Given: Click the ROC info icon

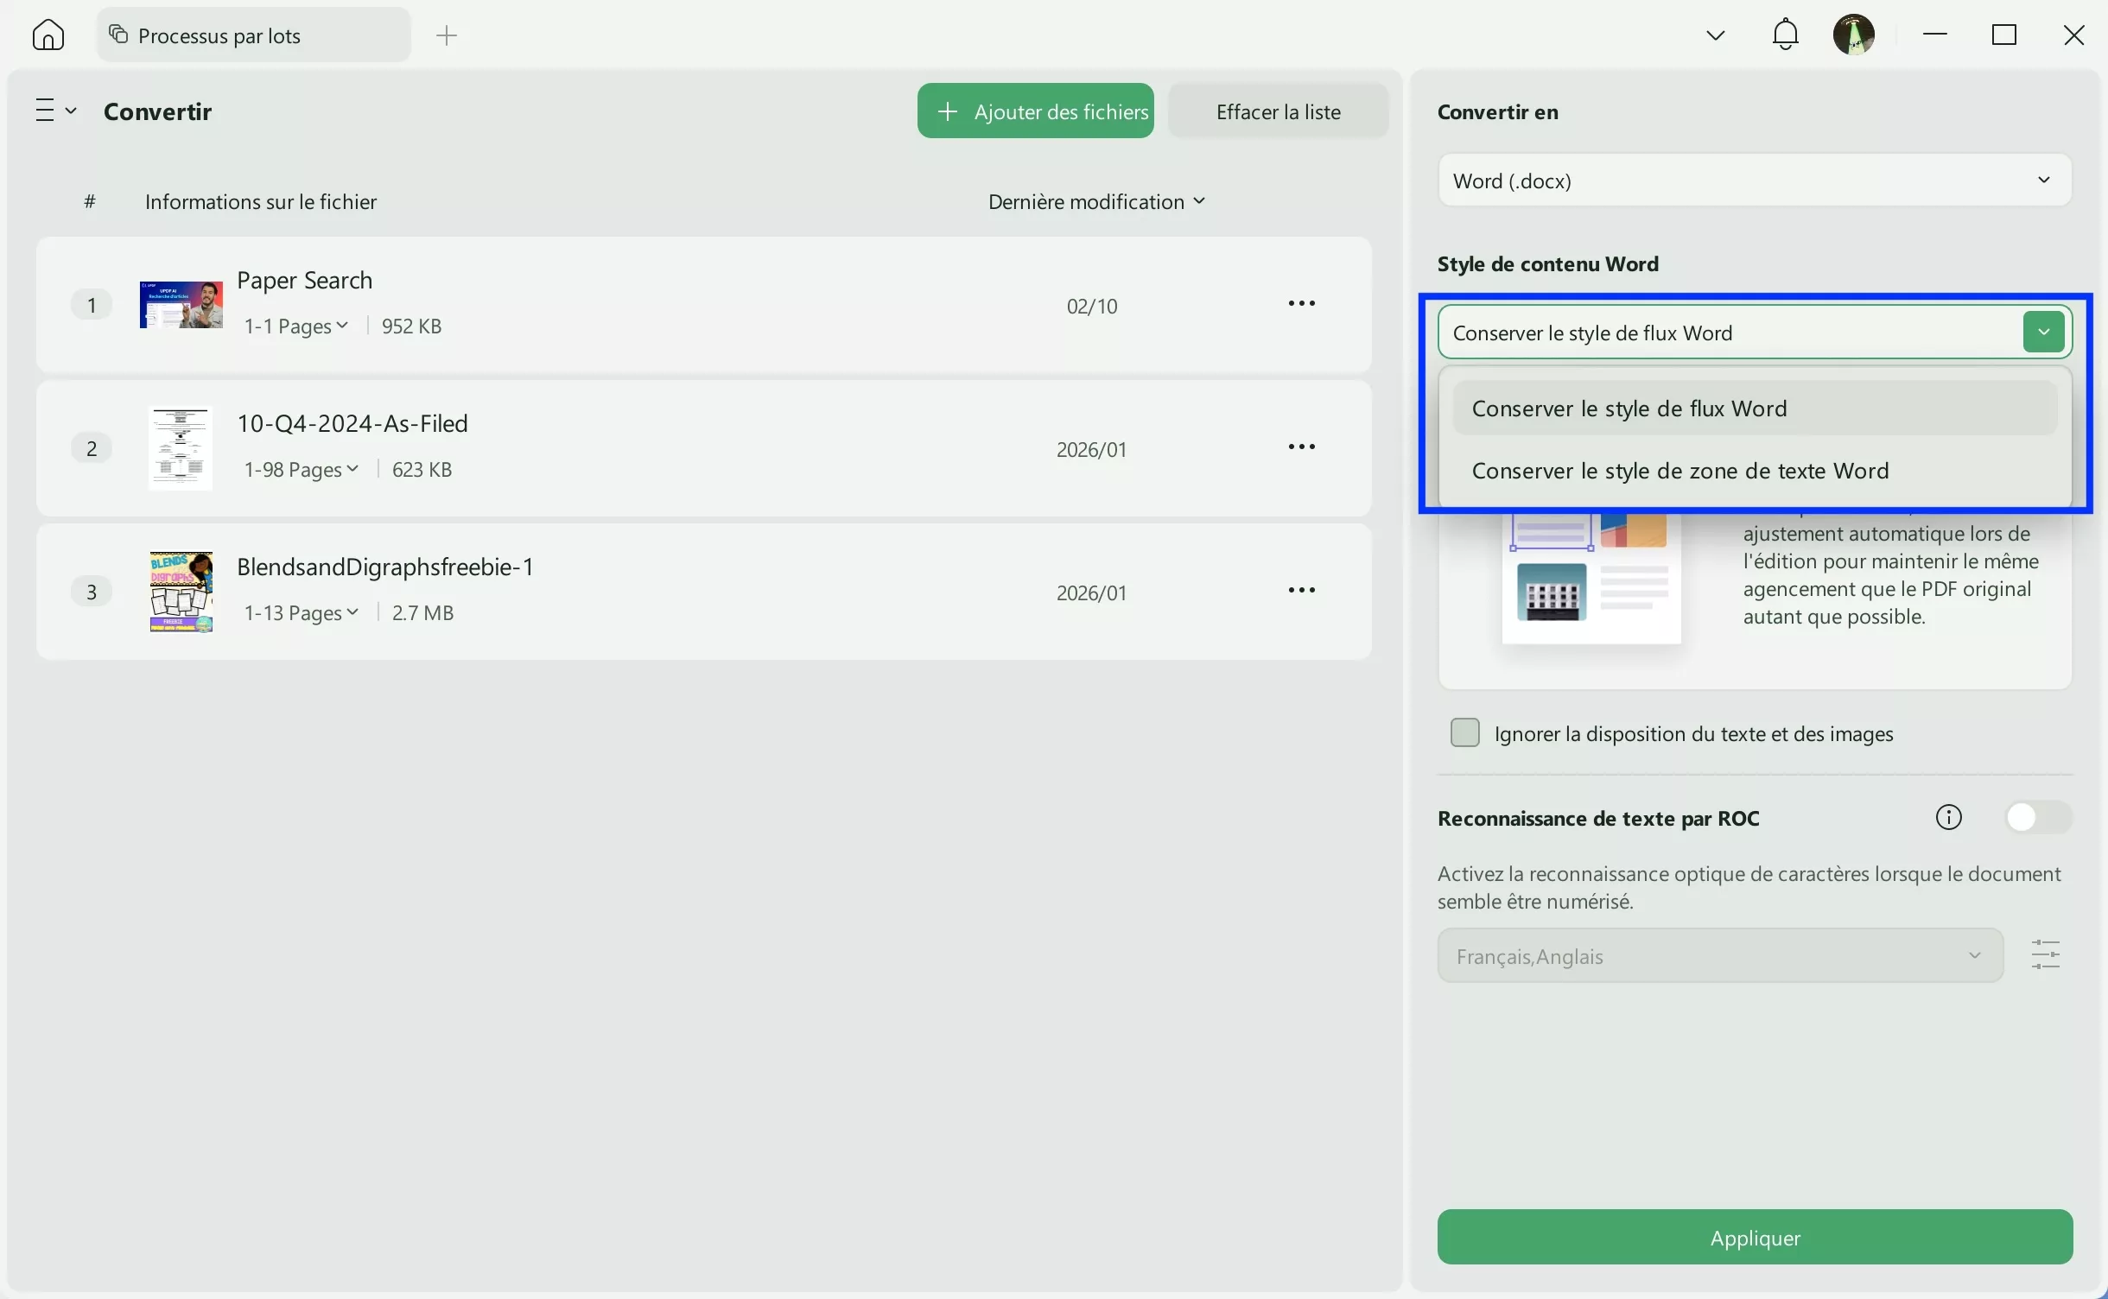Looking at the screenshot, I should pyautogui.click(x=1949, y=818).
